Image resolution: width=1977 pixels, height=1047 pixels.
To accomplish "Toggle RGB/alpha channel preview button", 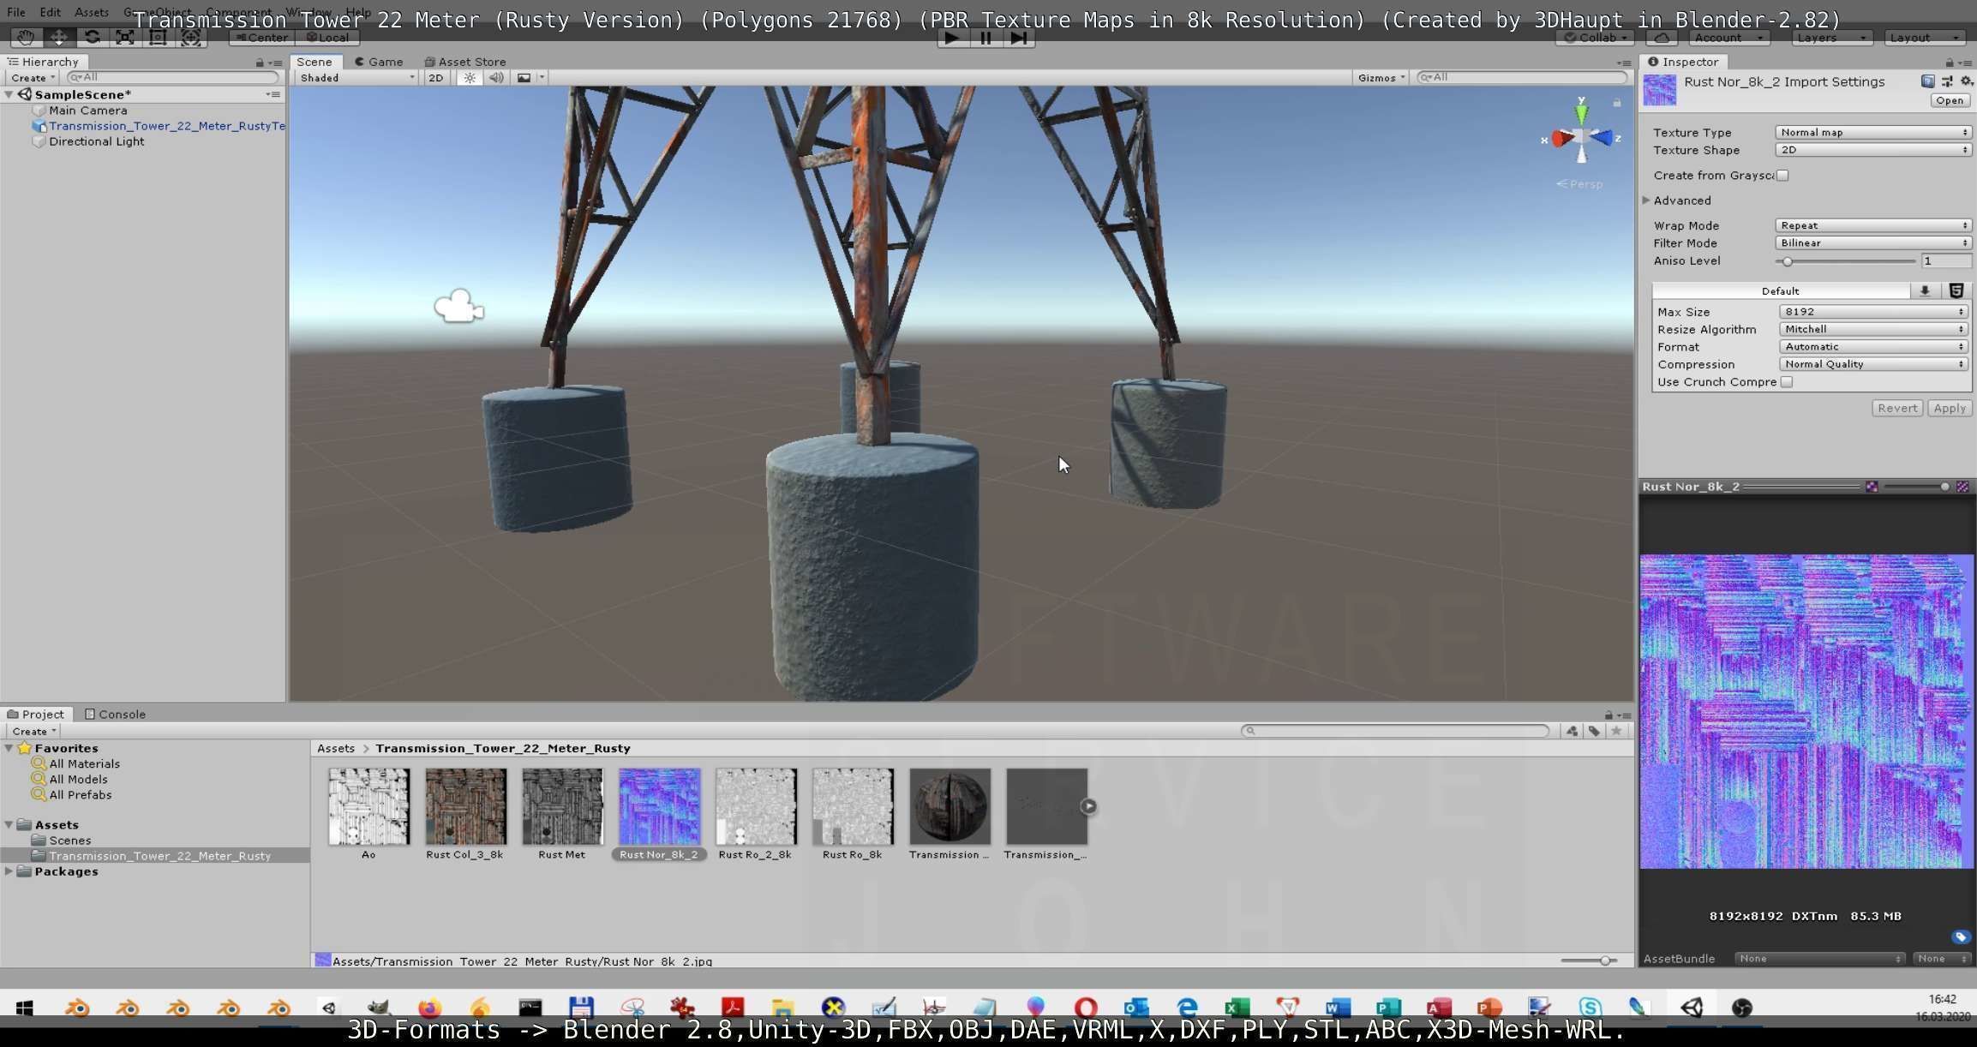I will pyautogui.click(x=1872, y=487).
